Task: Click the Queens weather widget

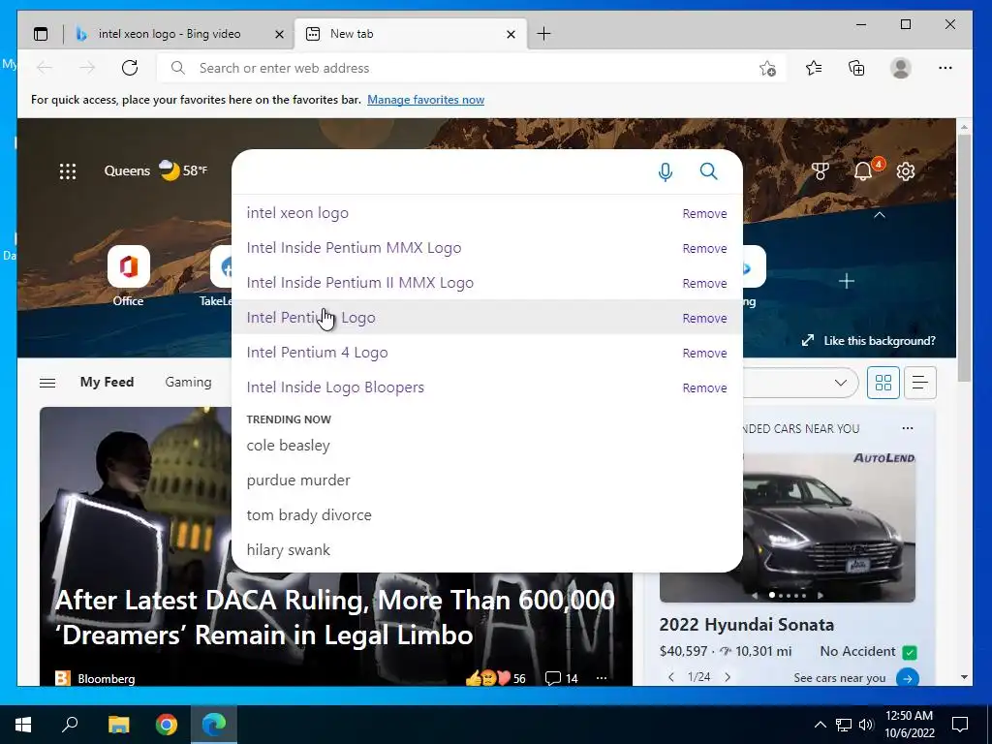Action: click(156, 170)
